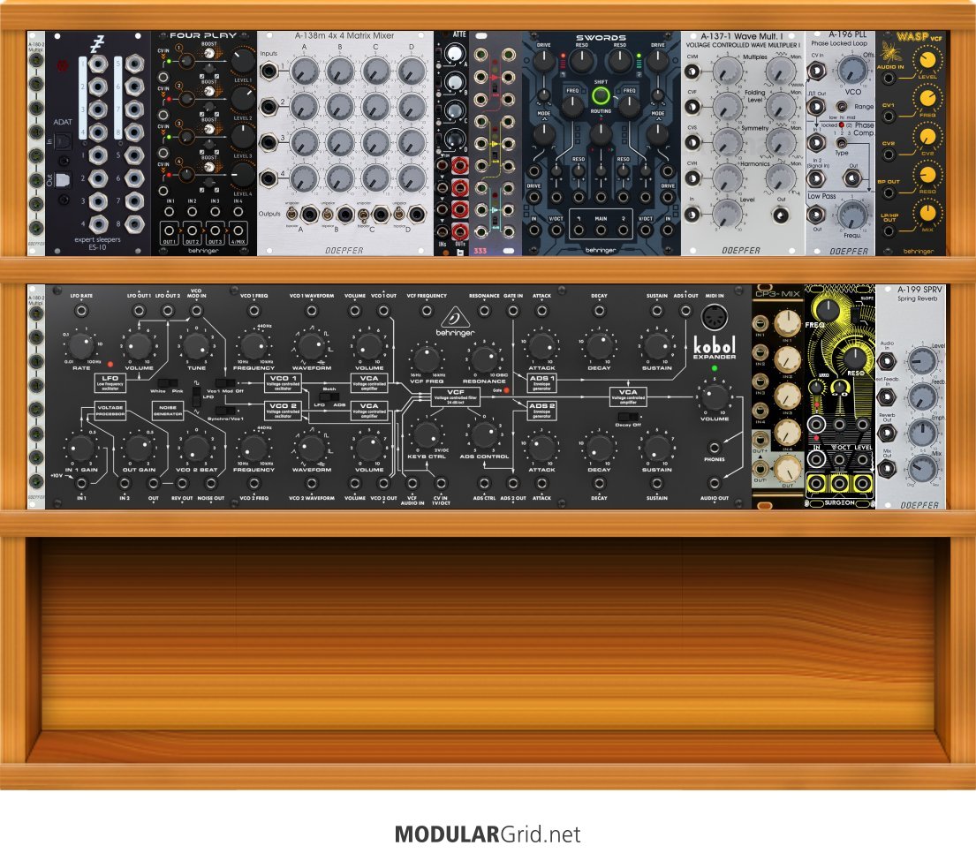Toggle the Decay Off switch

628,416
